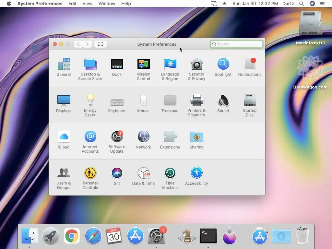Open Mission Control preferences

(143, 69)
